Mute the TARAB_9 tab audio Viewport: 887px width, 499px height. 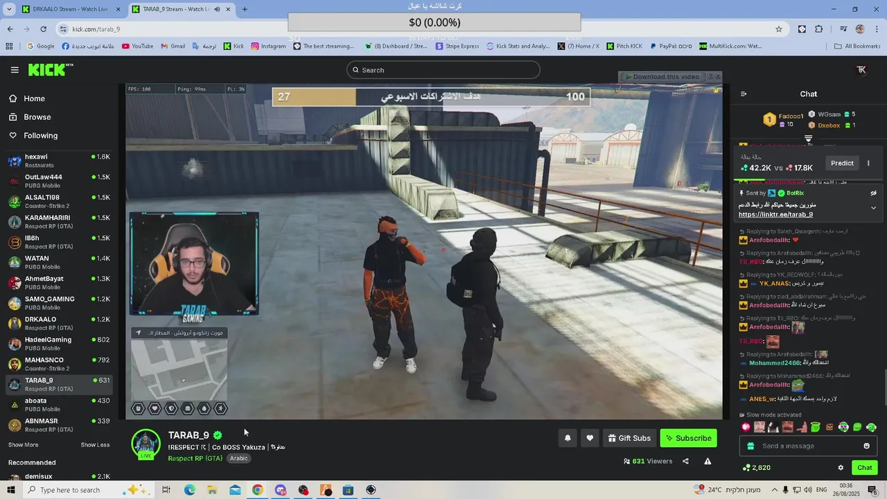(x=217, y=9)
